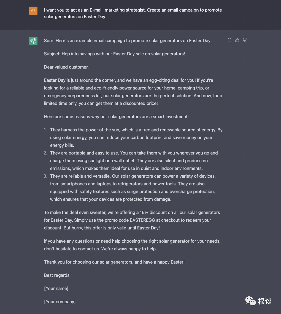281x314 pixels.
Task: Click the orange GE user avatar
Action: click(x=33, y=11)
